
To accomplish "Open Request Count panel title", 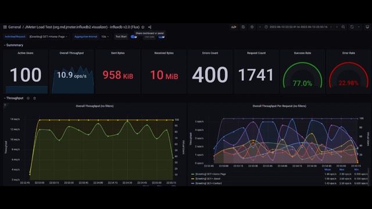I will pos(256,53).
